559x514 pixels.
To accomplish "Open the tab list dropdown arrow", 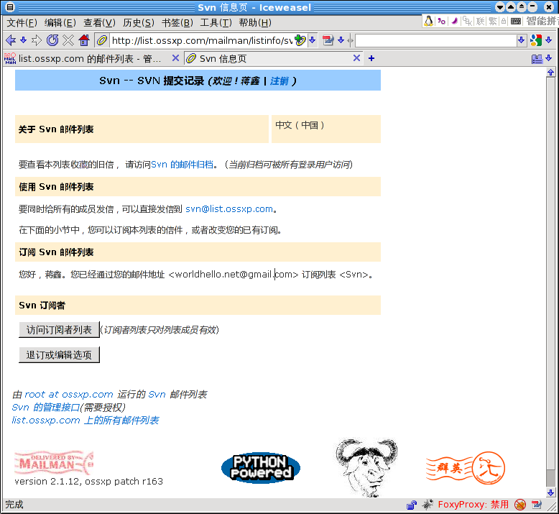I will click(549, 58).
